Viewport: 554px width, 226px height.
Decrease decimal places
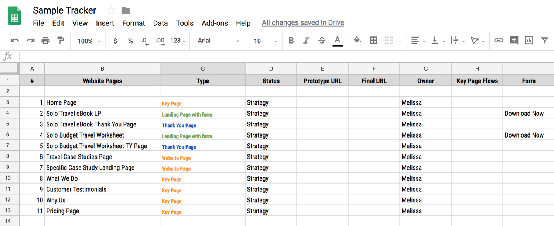tap(145, 41)
